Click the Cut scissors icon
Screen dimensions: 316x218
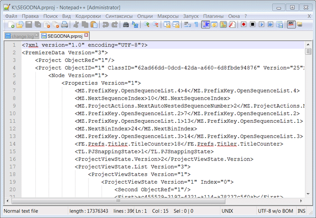click(76, 24)
